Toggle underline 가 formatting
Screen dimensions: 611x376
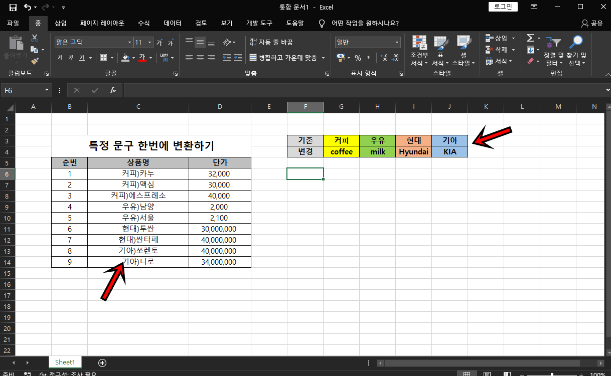point(82,58)
